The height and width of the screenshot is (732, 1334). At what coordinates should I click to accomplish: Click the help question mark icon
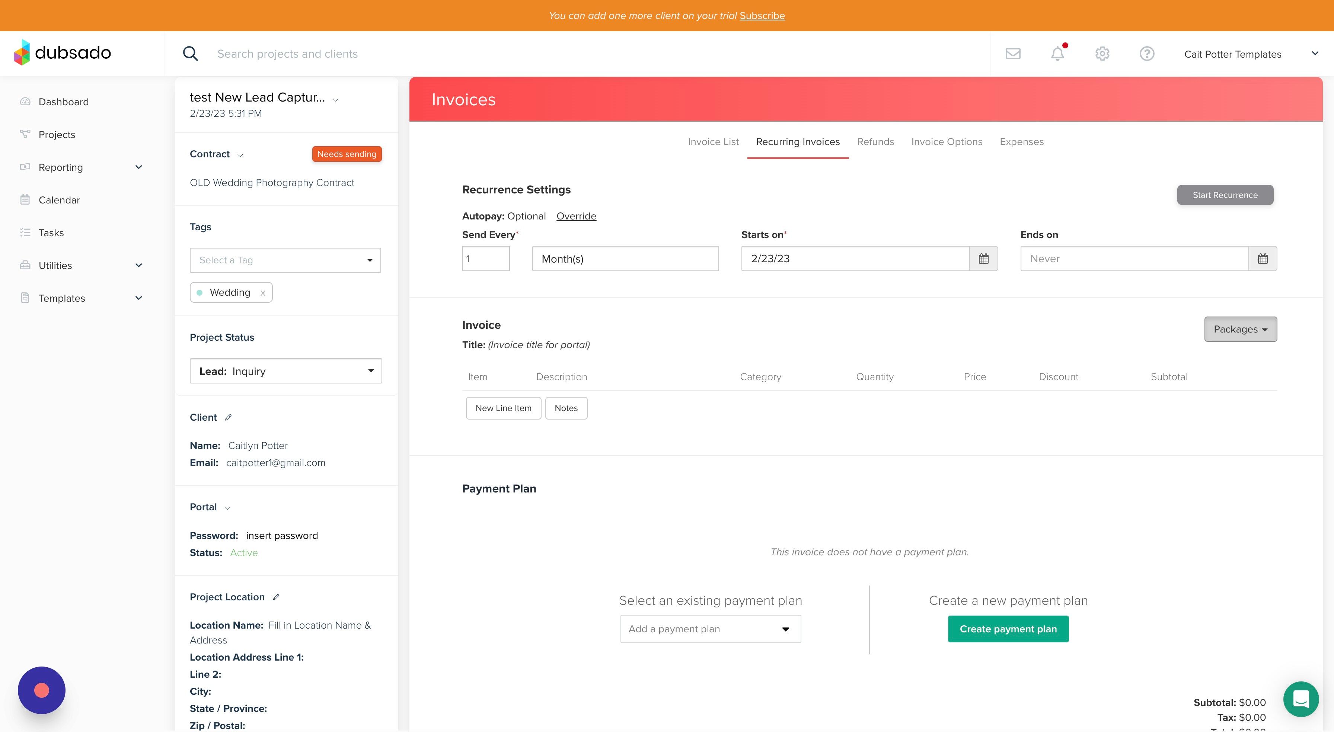(1146, 54)
